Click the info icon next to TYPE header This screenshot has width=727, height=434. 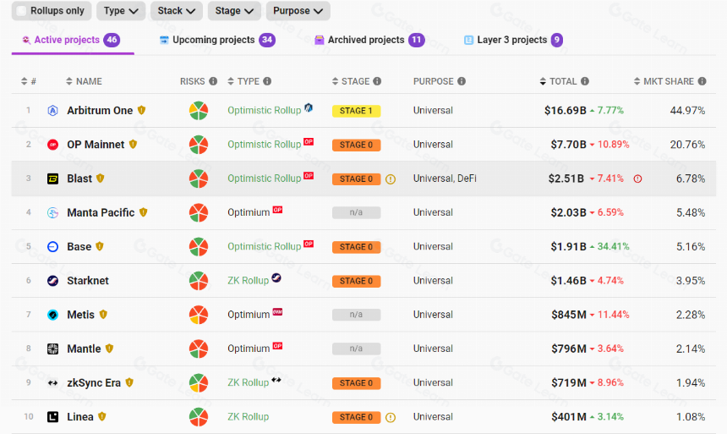[267, 81]
